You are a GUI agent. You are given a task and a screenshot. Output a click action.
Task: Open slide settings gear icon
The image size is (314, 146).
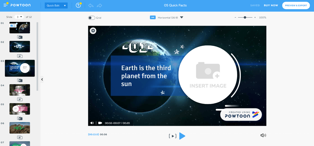tap(93, 31)
